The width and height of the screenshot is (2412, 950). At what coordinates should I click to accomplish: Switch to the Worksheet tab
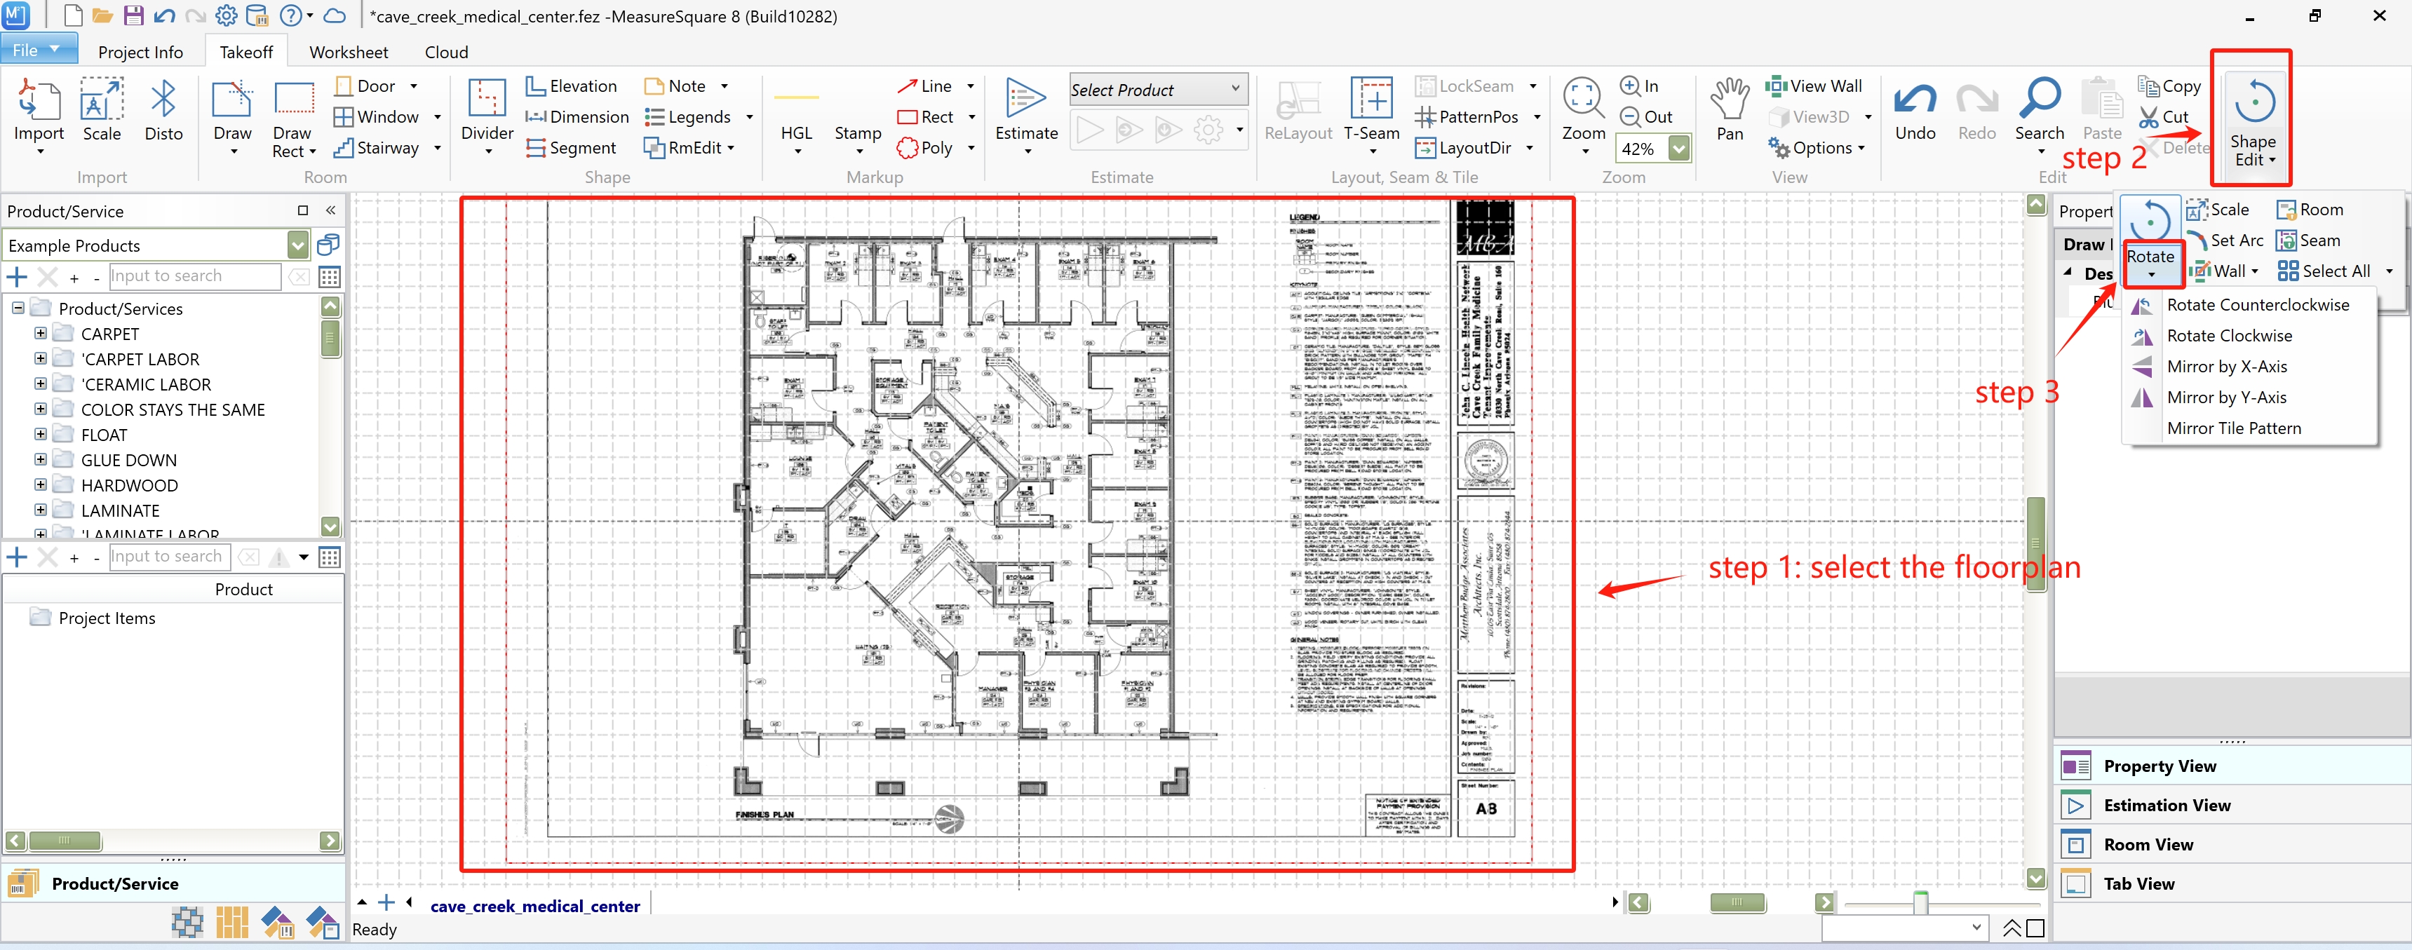pyautogui.click(x=349, y=53)
